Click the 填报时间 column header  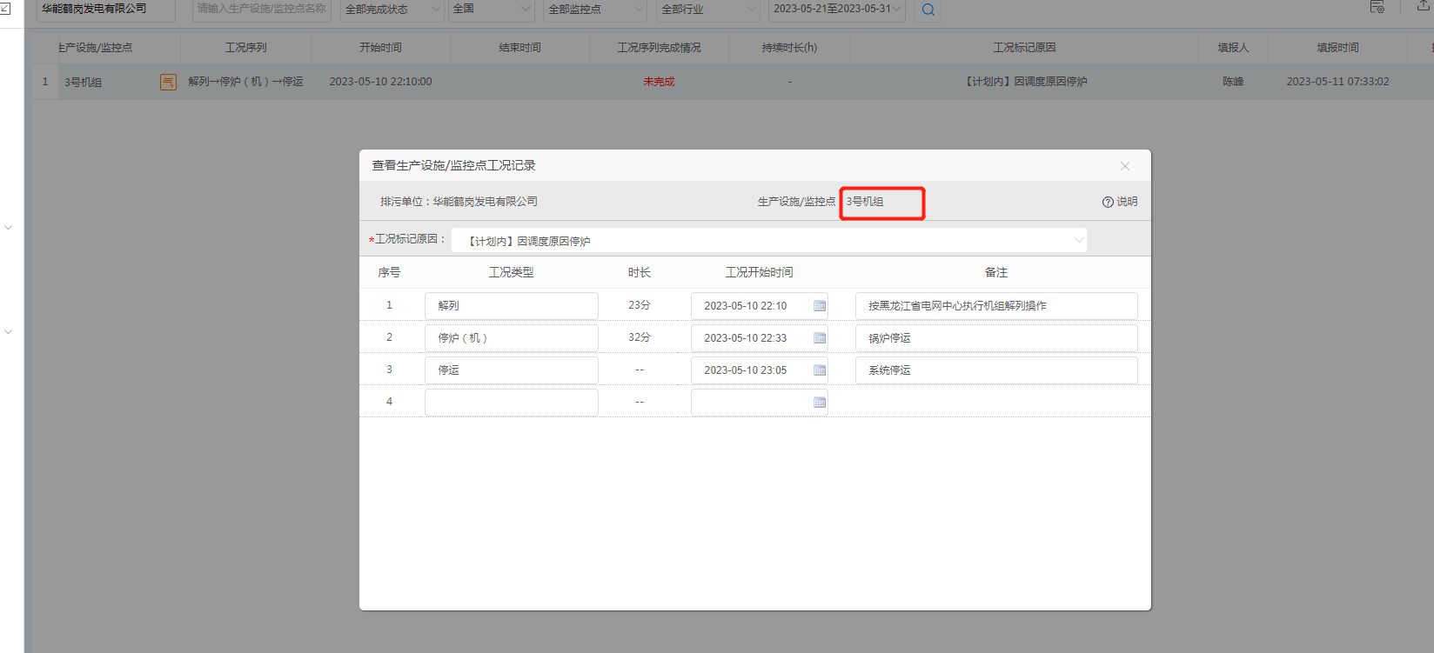coord(1338,48)
